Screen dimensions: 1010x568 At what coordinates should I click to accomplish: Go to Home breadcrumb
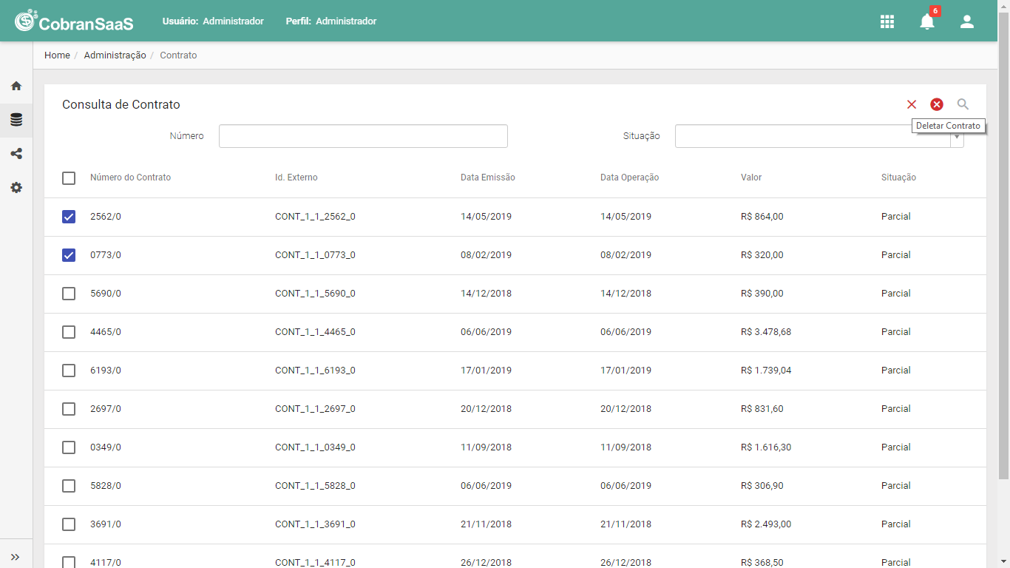click(57, 55)
